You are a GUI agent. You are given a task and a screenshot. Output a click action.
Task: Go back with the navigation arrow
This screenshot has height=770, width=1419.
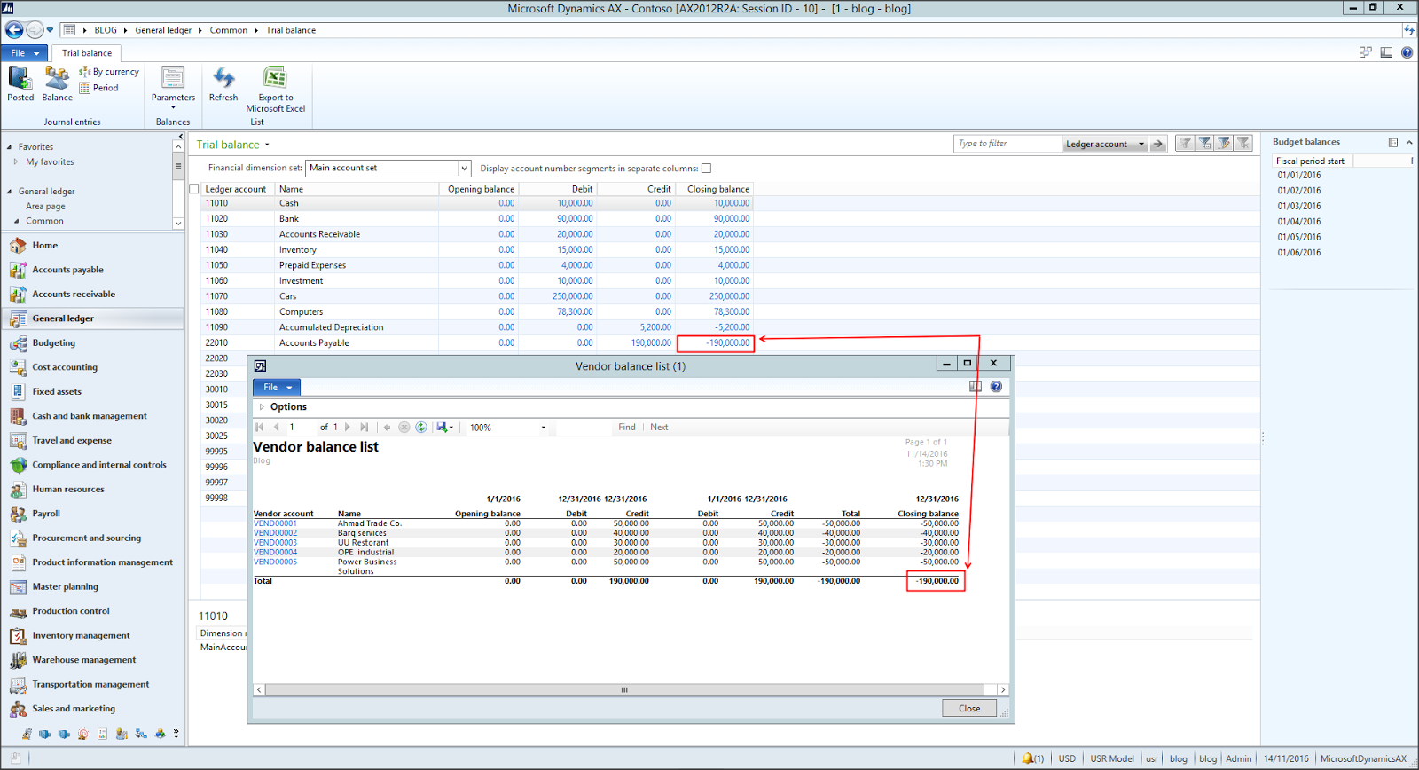14,30
